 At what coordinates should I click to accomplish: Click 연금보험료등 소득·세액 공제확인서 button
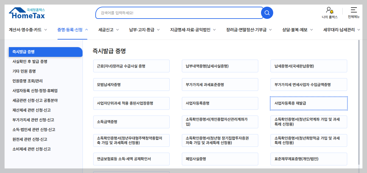pyautogui.click(x=131, y=159)
